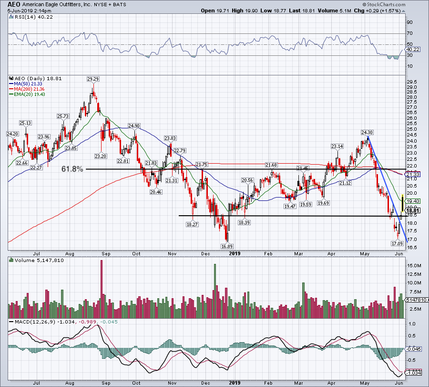Click the 20.46 low label

pos(156,192)
